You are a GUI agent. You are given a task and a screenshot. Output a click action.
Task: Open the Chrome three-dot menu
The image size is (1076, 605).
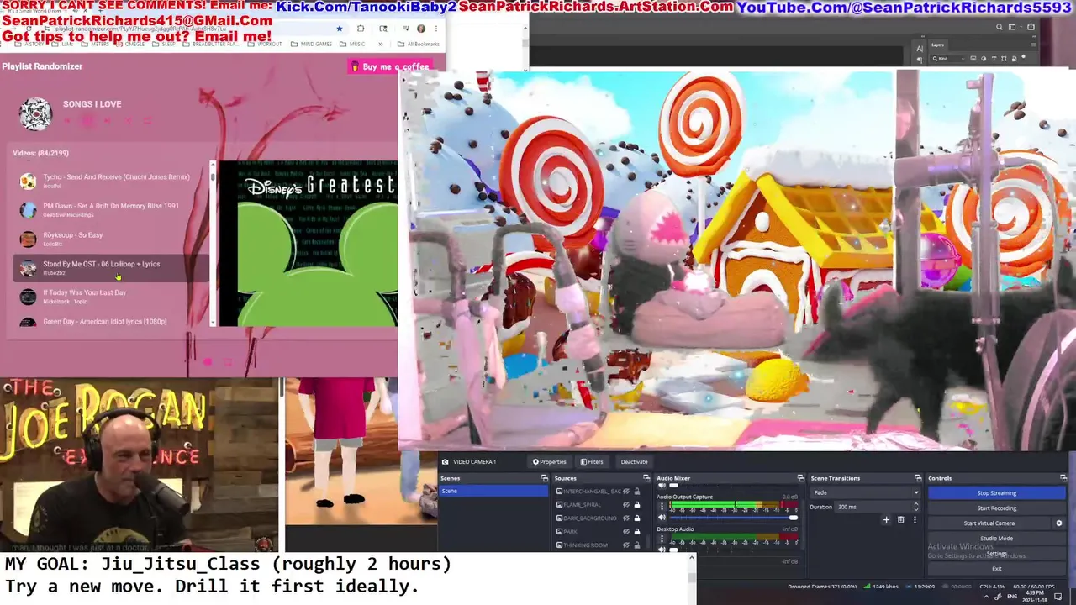click(436, 29)
